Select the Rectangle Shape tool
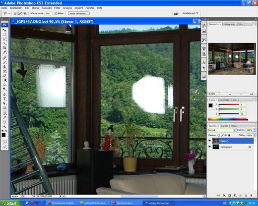This screenshot has height=206, width=258. [x=4, y=108]
